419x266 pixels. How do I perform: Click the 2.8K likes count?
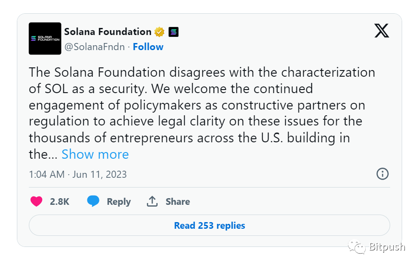coord(59,202)
